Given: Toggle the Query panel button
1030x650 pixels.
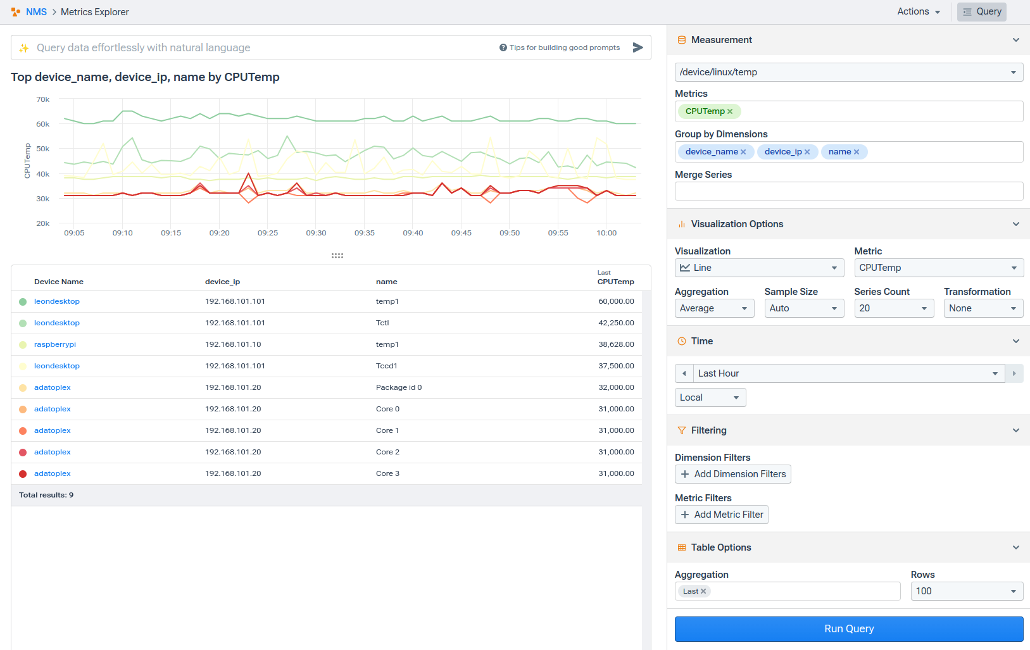Looking at the screenshot, I should pyautogui.click(x=982, y=11).
